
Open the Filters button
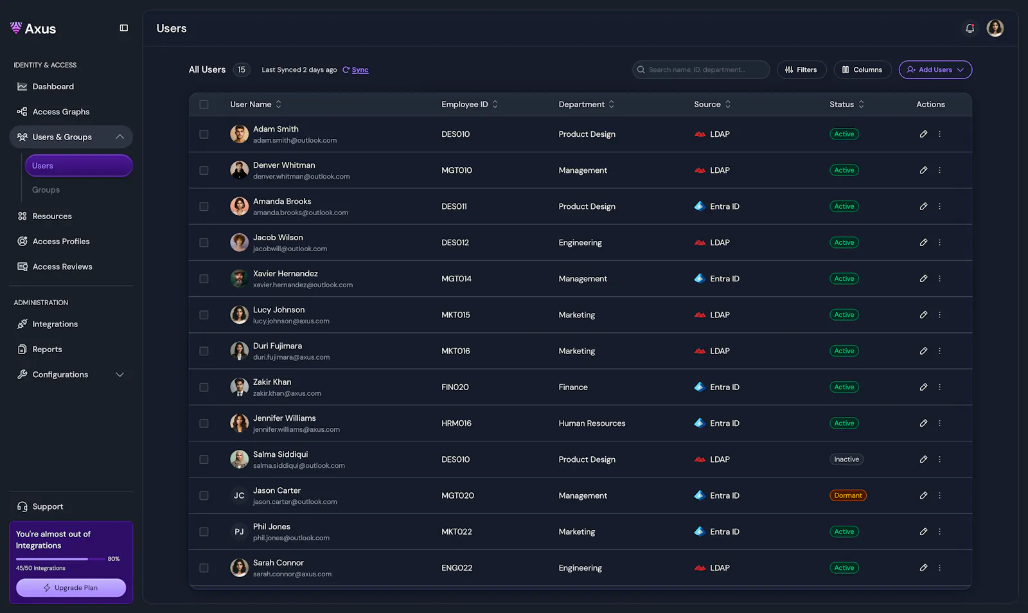pyautogui.click(x=801, y=69)
